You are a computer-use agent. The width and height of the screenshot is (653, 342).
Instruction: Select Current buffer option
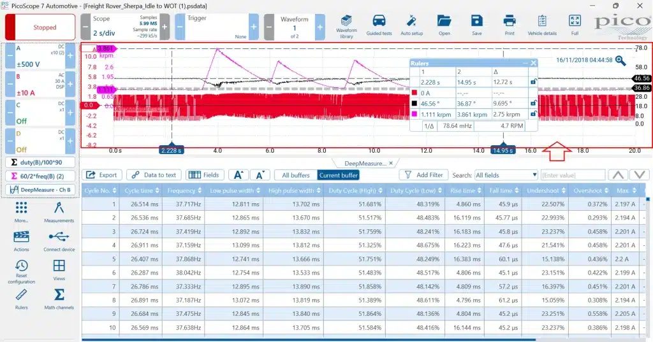click(339, 175)
